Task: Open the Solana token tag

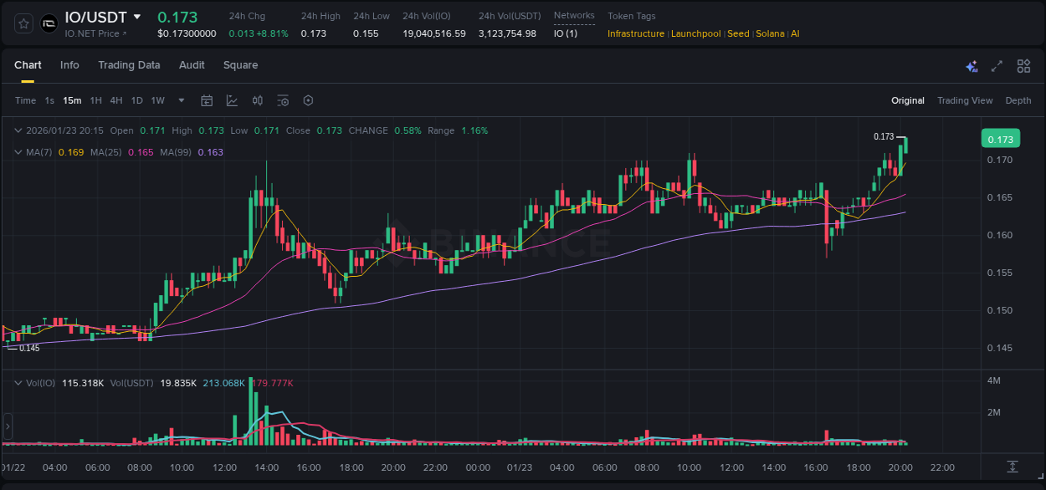Action: tap(770, 34)
